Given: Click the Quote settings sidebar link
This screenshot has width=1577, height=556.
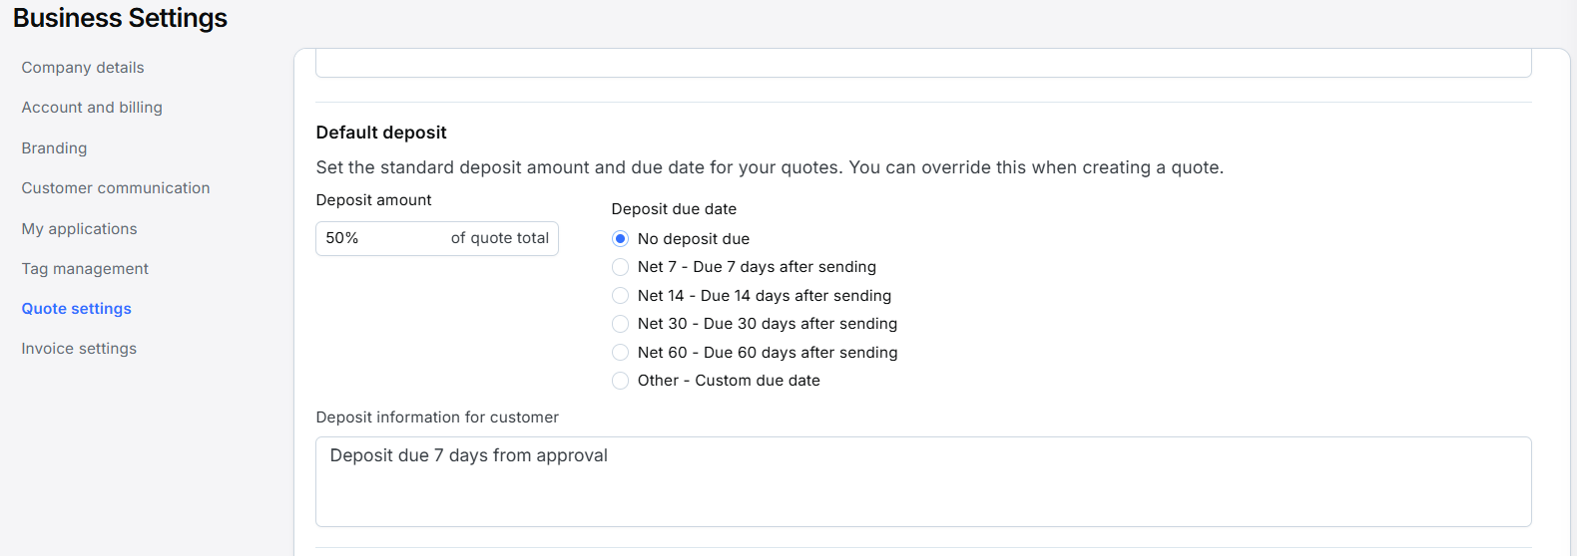Looking at the screenshot, I should pyautogui.click(x=77, y=309).
